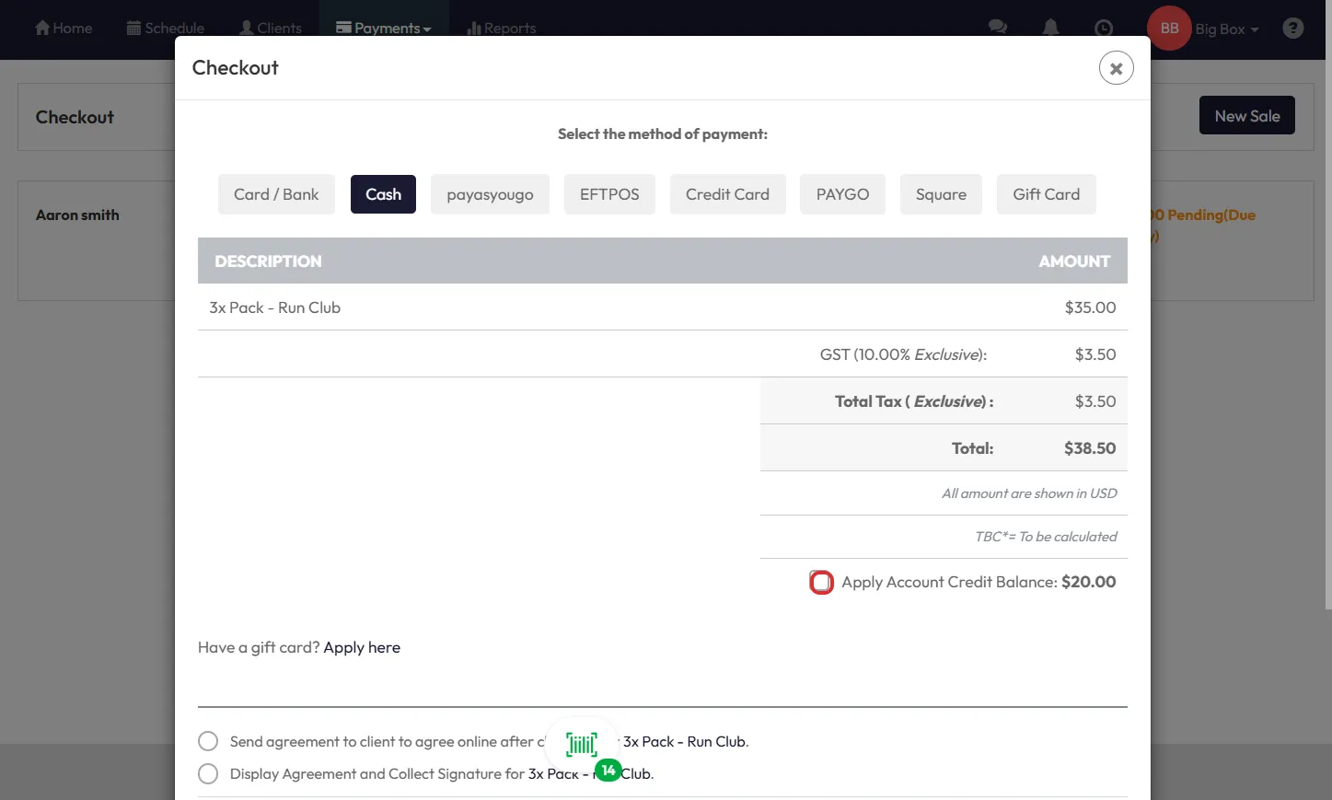Click the clock history icon

click(x=1103, y=28)
